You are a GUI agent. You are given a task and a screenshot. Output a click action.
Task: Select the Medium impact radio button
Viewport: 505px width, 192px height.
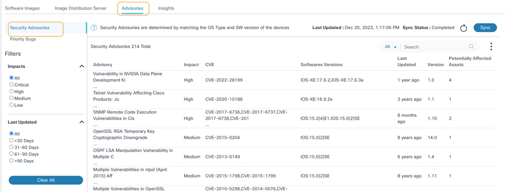tap(12, 98)
